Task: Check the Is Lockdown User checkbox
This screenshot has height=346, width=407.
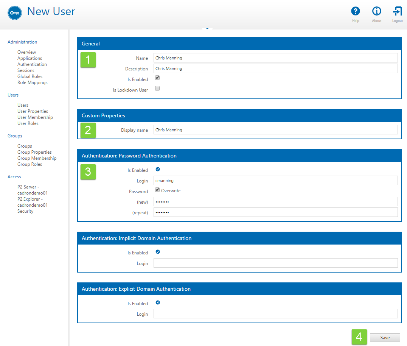Action: tap(157, 89)
